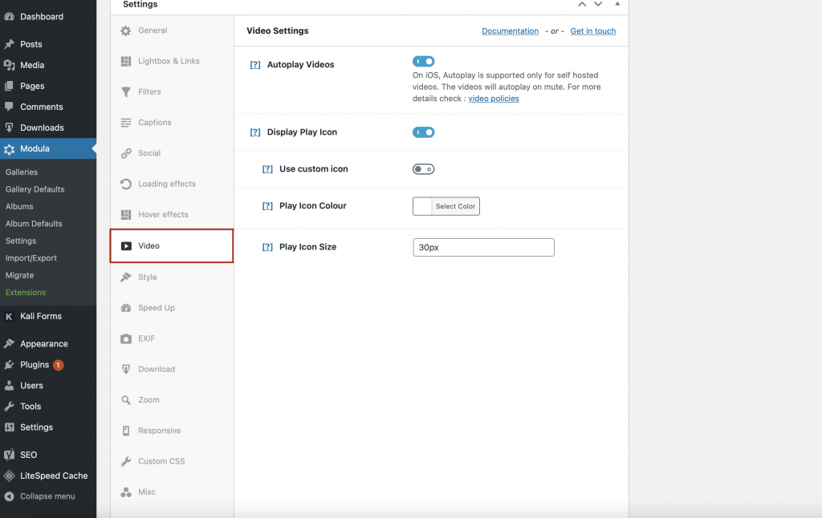Screen dimensions: 822x518
Task: Open the Hover effects tab
Action: point(172,215)
